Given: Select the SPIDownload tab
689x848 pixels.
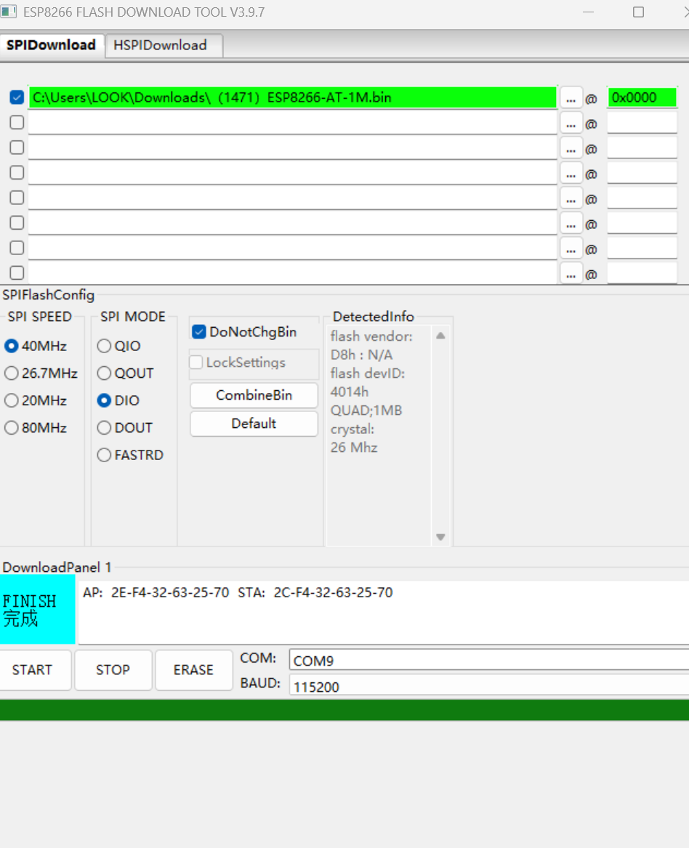Looking at the screenshot, I should point(52,45).
